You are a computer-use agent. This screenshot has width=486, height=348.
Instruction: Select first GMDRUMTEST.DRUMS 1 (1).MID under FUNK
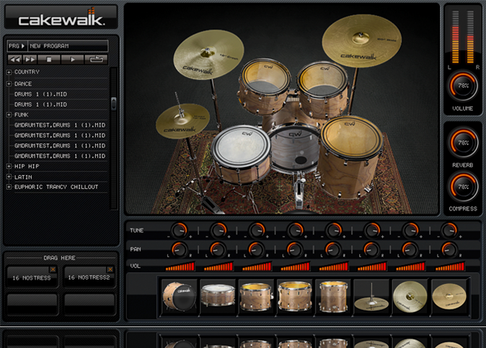click(x=60, y=125)
